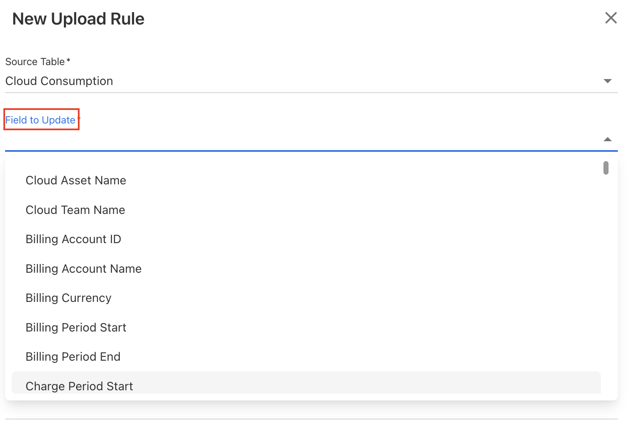Collapse the Field to Update dropdown arrow

click(607, 139)
